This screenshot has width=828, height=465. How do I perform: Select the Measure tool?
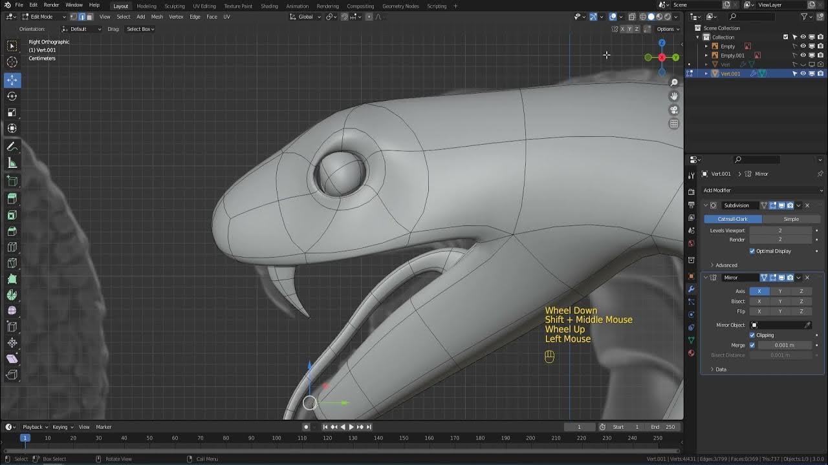click(x=12, y=163)
